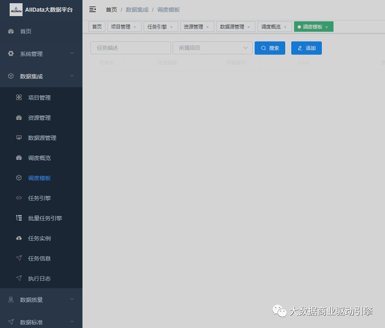Click the 添加 button
Screen dimensions: 385x328
pos(307,48)
